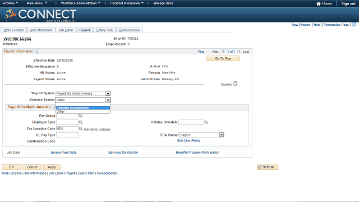
Task: Open the Favorites menu
Action: click(x=10, y=3)
